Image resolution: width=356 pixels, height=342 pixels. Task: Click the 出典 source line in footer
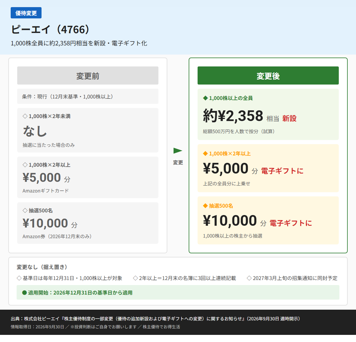point(156,319)
